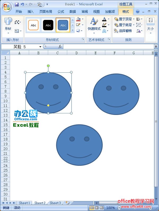Switch to Sheet1 tab
This screenshot has width=159, height=211.
[24, 203]
